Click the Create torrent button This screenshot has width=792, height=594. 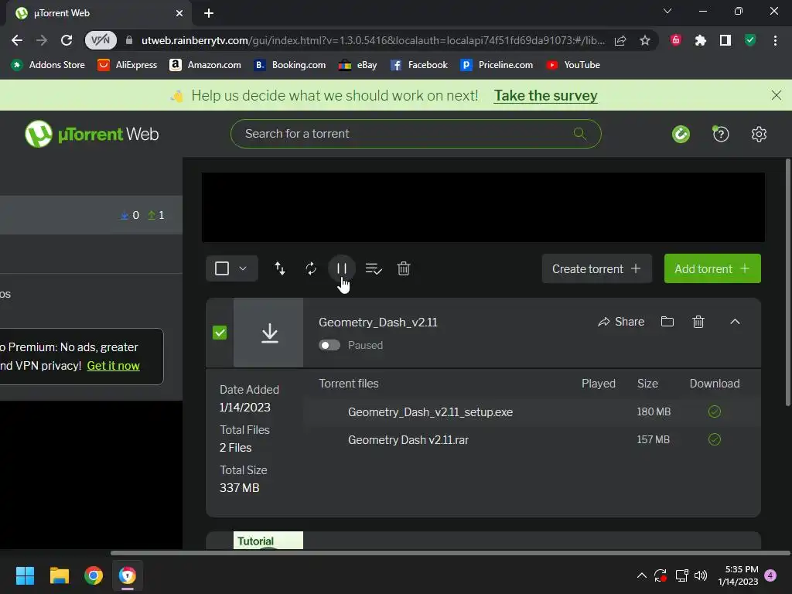[x=596, y=268]
